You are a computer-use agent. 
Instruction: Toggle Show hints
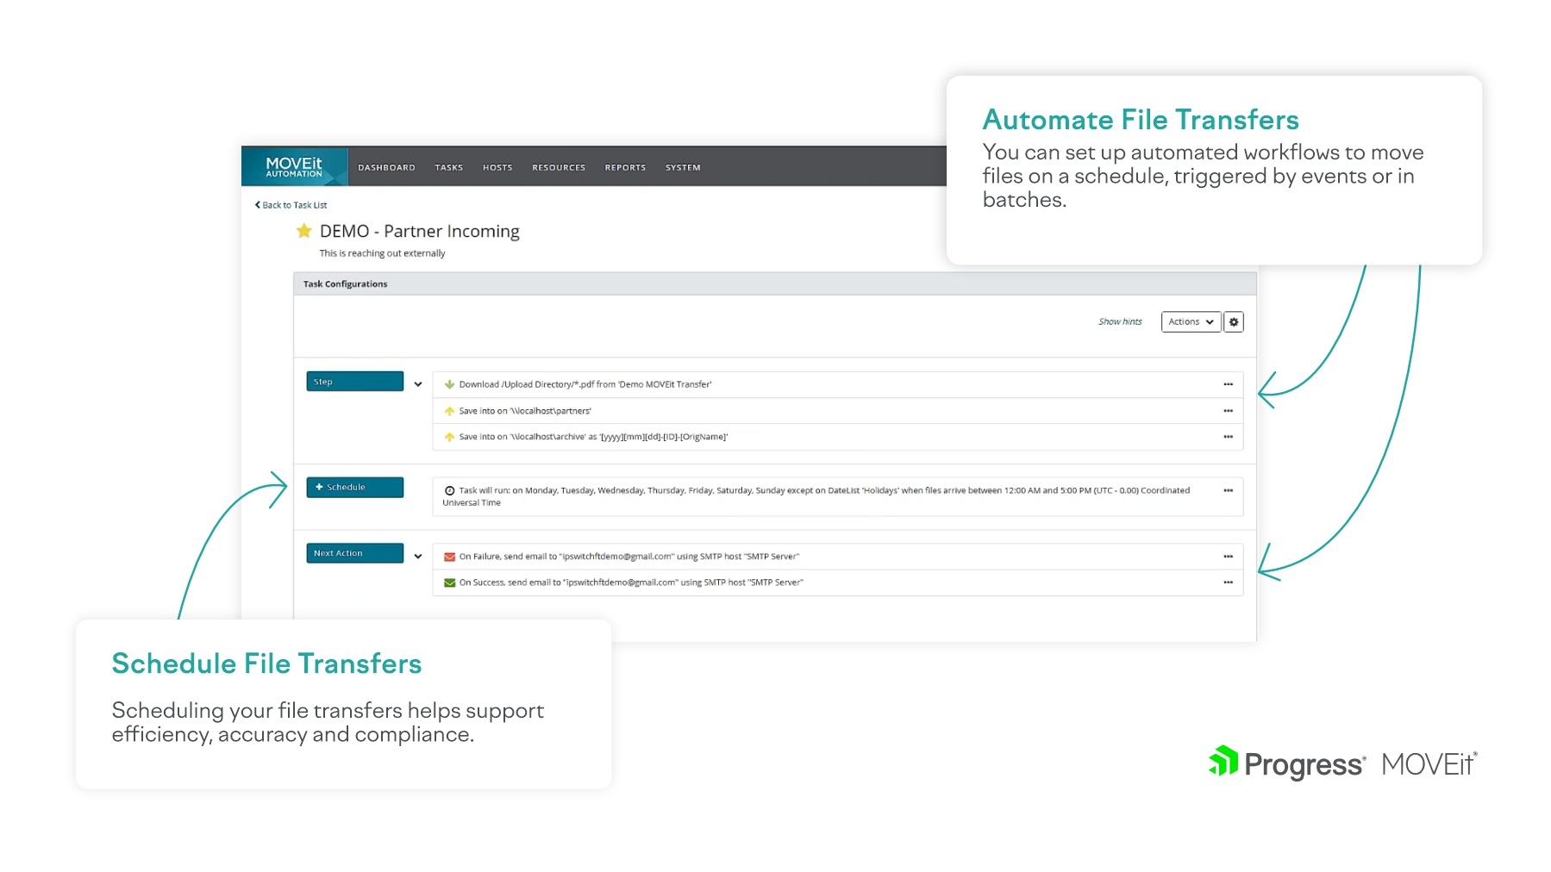[x=1119, y=322]
